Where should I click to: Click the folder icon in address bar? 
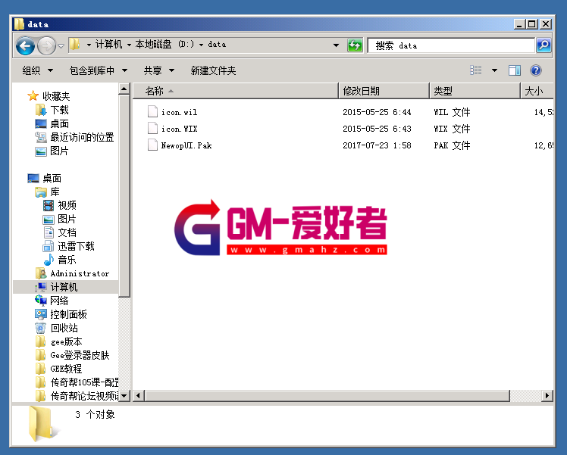[74, 45]
